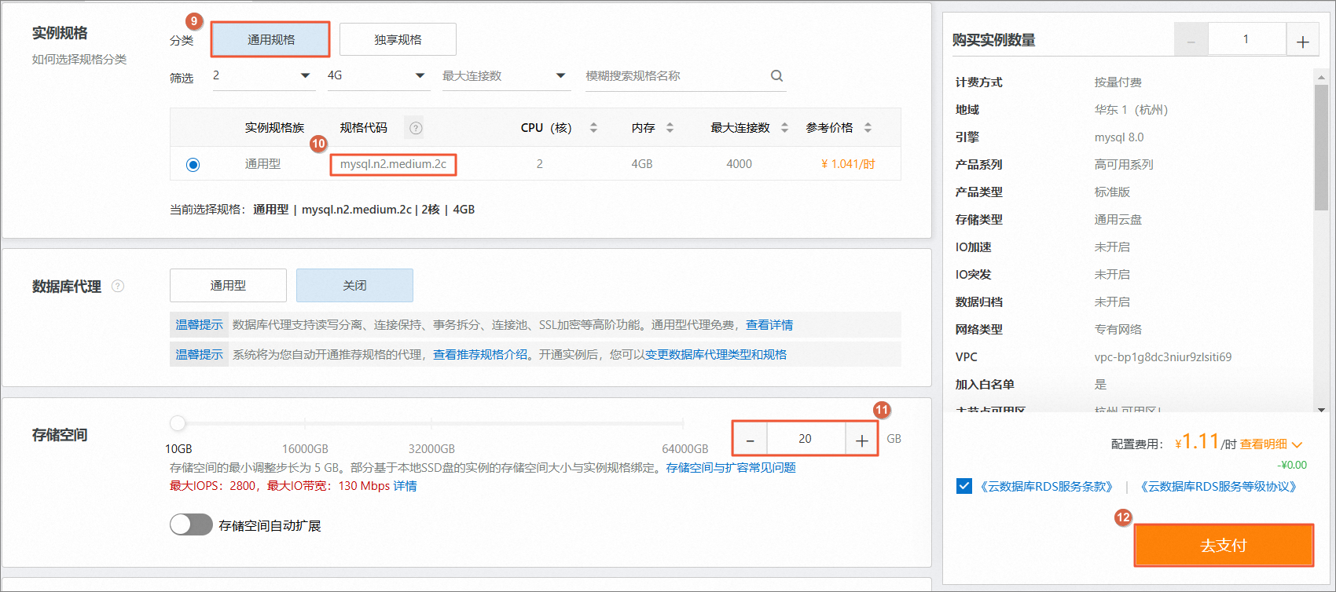Open the CPU core filter dropdown showing 2
The height and width of the screenshot is (592, 1336).
pos(263,76)
